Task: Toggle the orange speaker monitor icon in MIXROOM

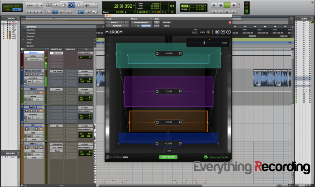Action: point(209,32)
